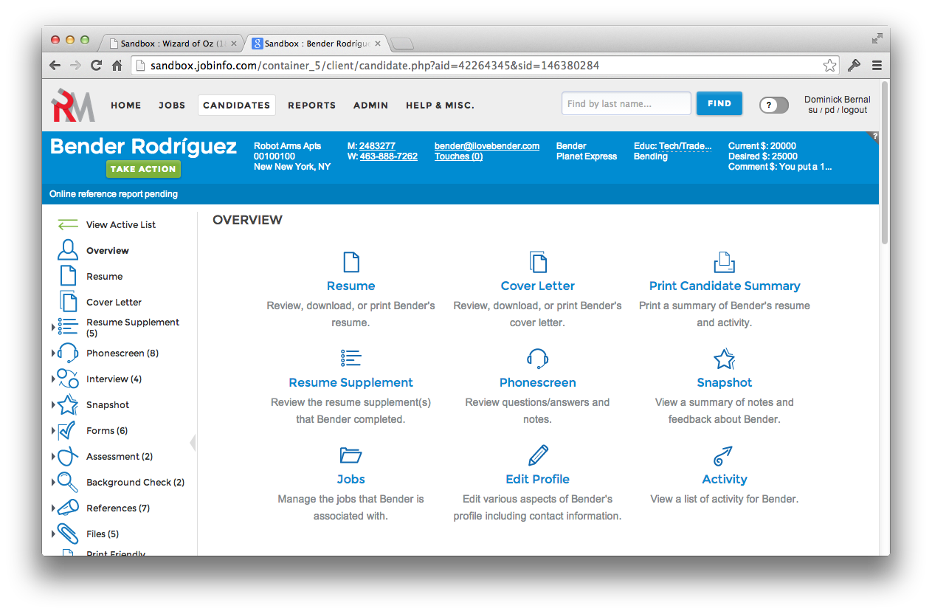The height and width of the screenshot is (614, 932).
Task: Click the Print Candidate Summary printer icon
Action: click(725, 262)
